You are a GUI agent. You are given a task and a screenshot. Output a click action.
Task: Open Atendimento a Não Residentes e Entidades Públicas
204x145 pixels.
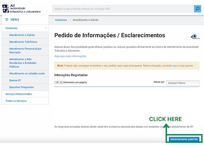pos(23,63)
